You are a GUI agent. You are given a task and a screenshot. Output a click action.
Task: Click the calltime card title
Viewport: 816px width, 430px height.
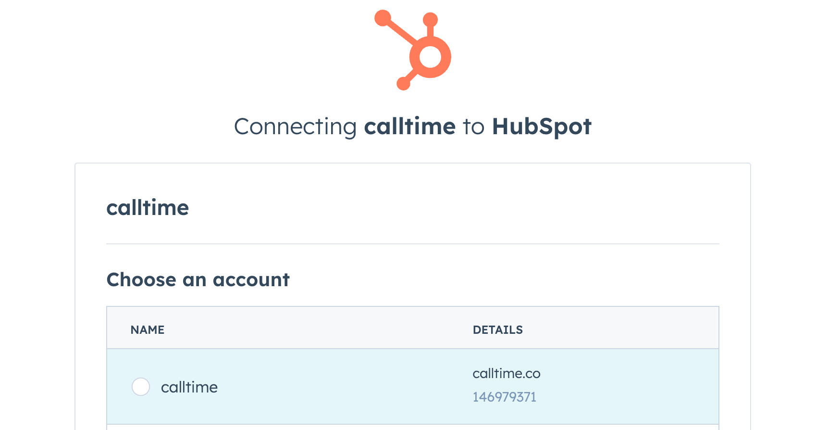(148, 208)
